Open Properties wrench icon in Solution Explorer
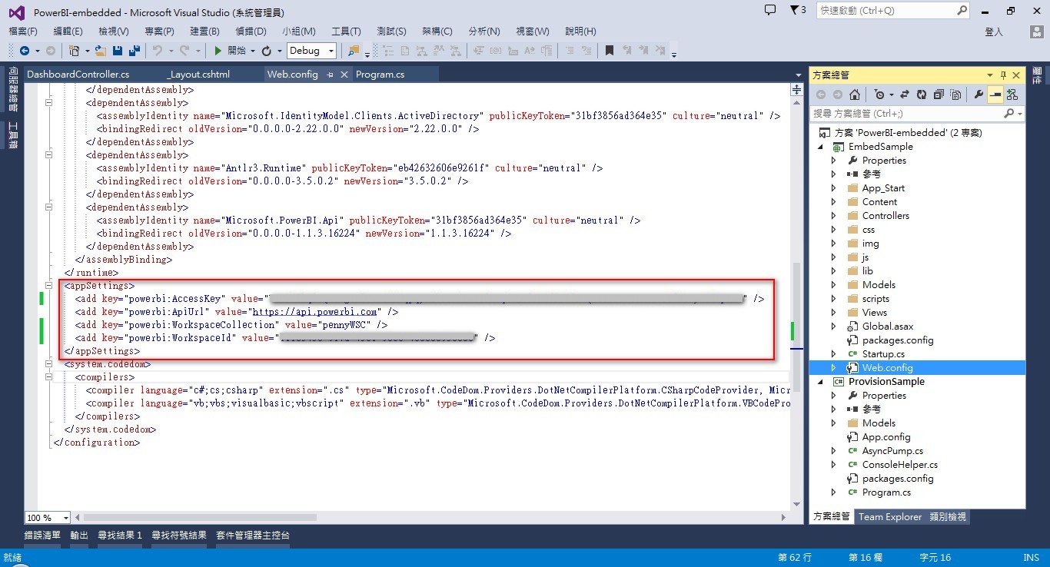Viewport: 1050px width, 567px height. (979, 94)
